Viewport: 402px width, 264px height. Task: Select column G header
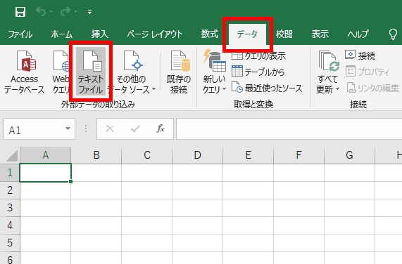point(349,155)
